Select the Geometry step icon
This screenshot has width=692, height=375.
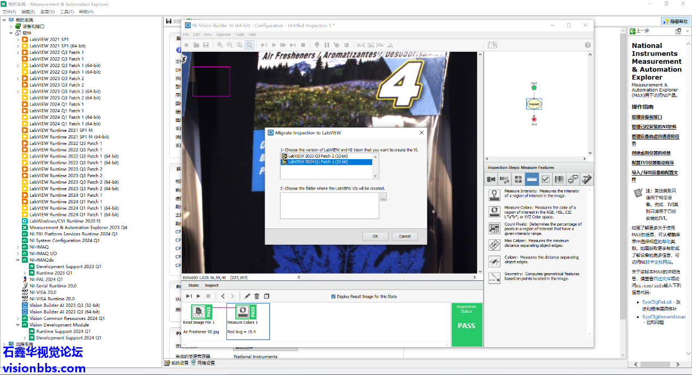click(x=494, y=278)
